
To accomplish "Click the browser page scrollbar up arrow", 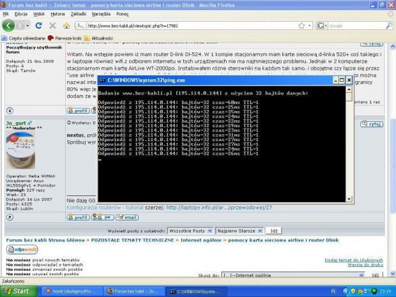I will click(392, 47).
